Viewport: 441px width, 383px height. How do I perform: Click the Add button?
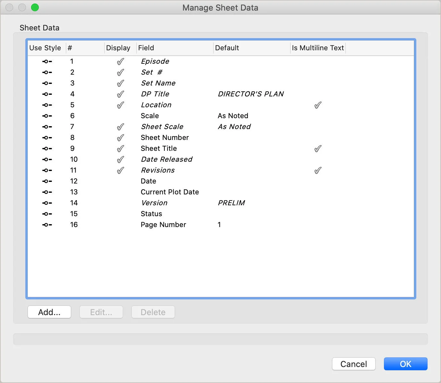[x=49, y=312]
